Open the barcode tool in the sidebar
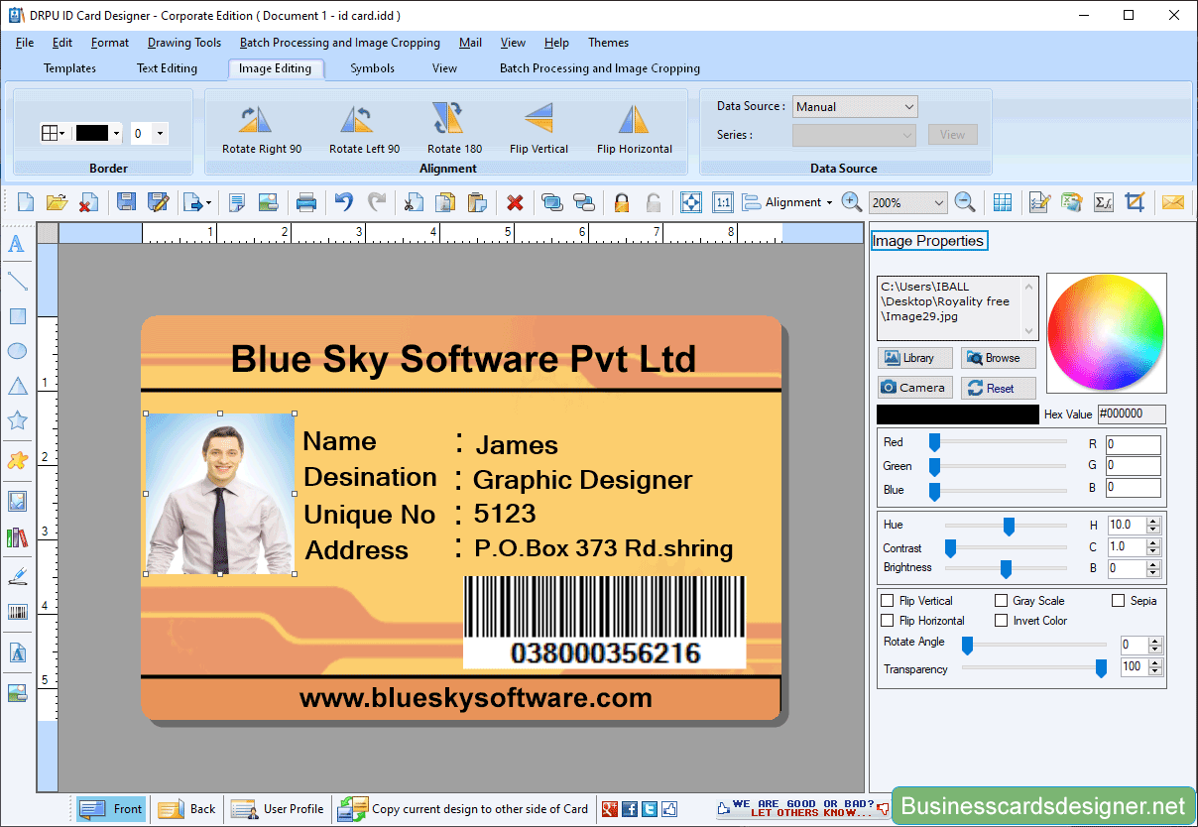 click(x=17, y=611)
